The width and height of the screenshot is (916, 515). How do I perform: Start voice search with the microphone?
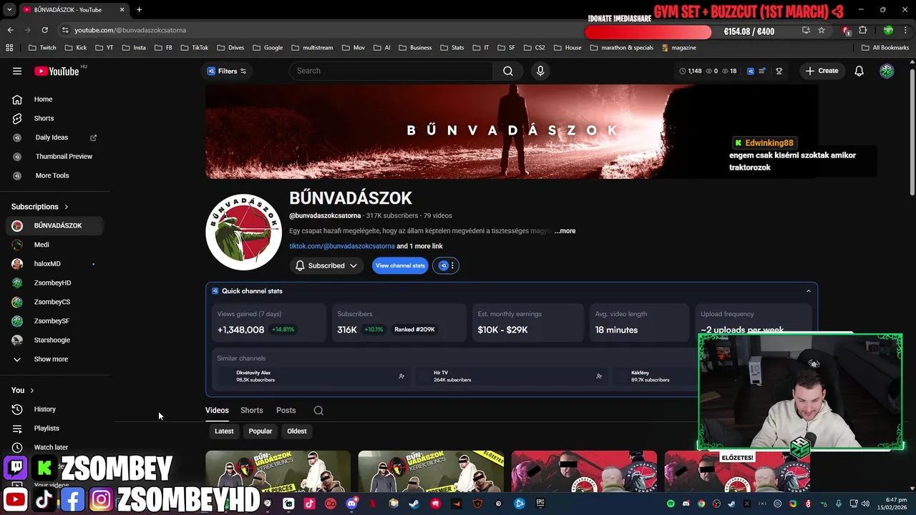[x=540, y=71]
